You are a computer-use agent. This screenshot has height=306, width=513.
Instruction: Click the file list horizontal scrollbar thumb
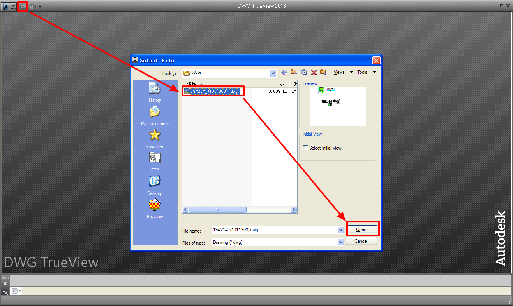[218, 210]
